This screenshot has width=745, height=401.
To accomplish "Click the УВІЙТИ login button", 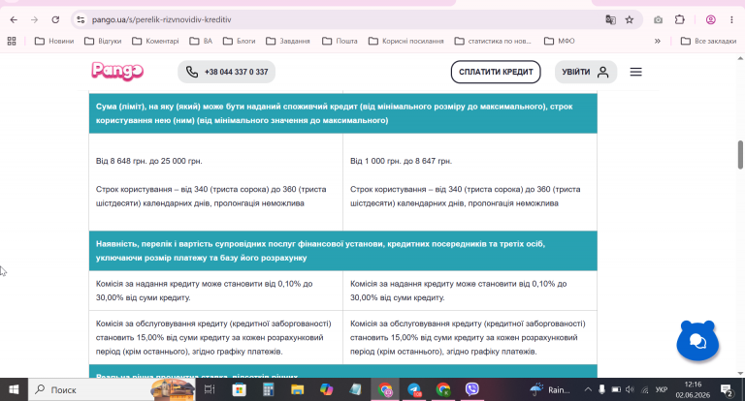I will (x=586, y=72).
